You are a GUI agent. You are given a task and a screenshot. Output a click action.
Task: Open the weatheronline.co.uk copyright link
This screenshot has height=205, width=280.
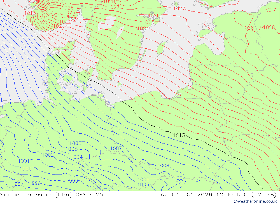[255, 201]
